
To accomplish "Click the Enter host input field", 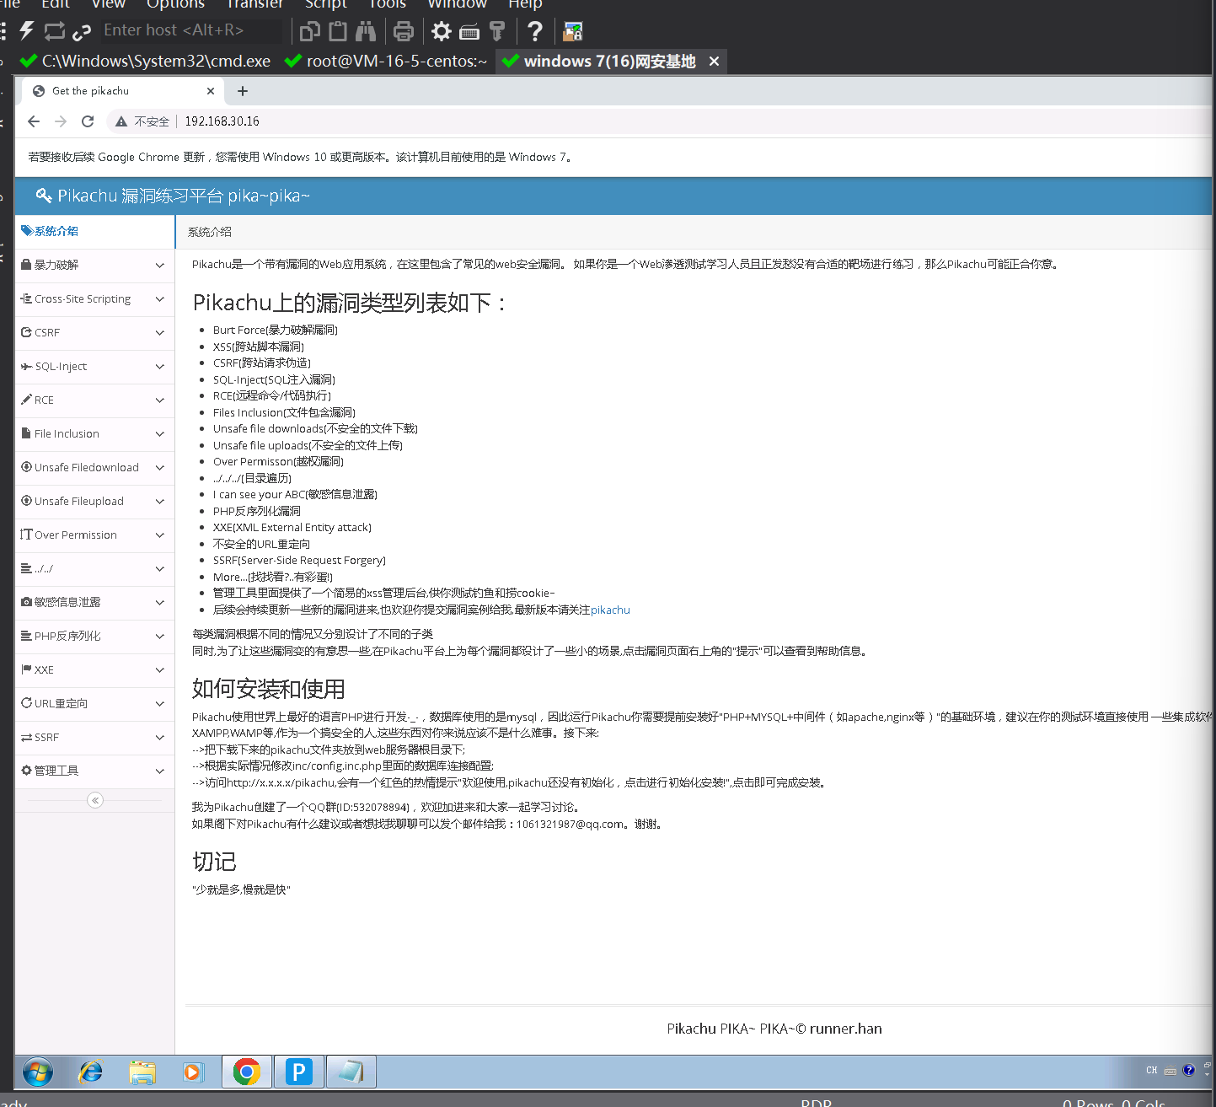I will [x=190, y=30].
